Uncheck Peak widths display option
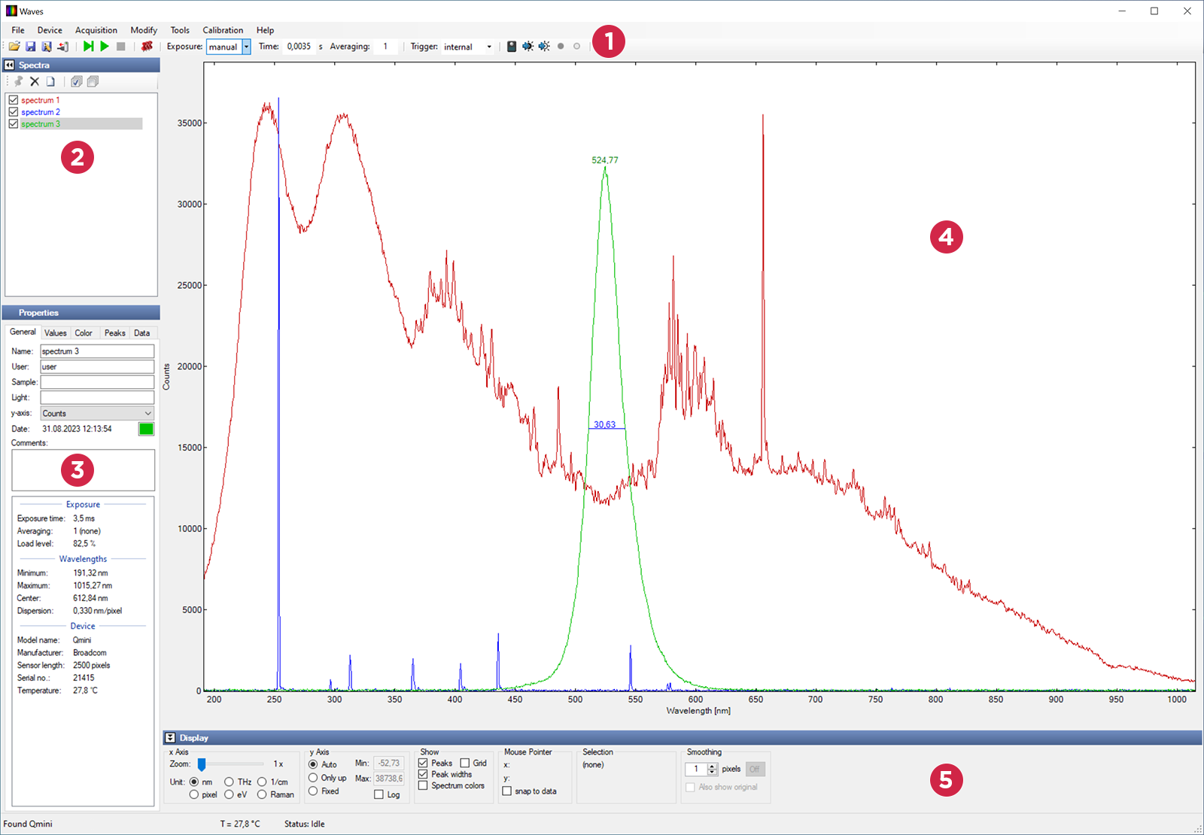The width and height of the screenshot is (1204, 835). tap(423, 774)
